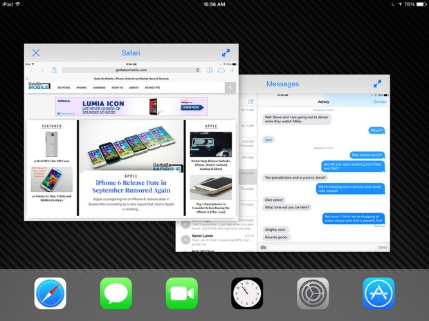429x321 pixels.
Task: Expand the Safari window to full screen
Action: [226, 52]
